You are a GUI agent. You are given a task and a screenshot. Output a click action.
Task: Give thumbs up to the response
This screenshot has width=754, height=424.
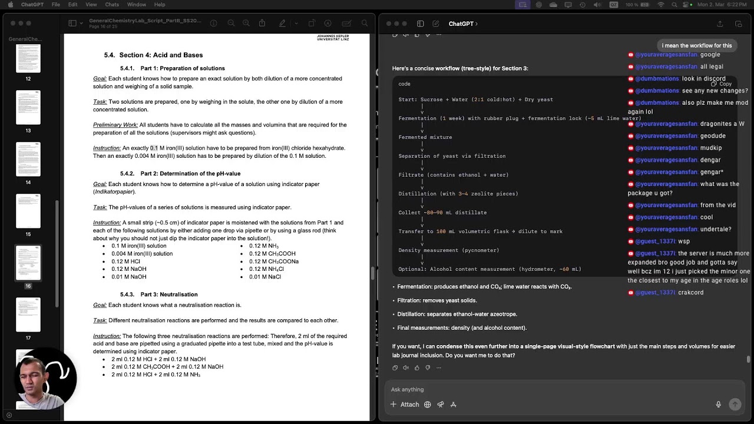[416, 367]
